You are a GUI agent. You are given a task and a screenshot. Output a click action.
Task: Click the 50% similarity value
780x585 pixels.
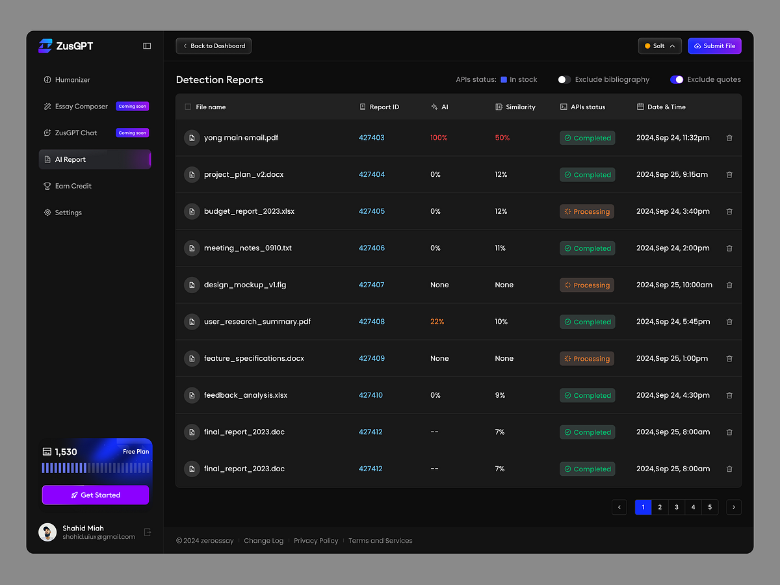(502, 138)
